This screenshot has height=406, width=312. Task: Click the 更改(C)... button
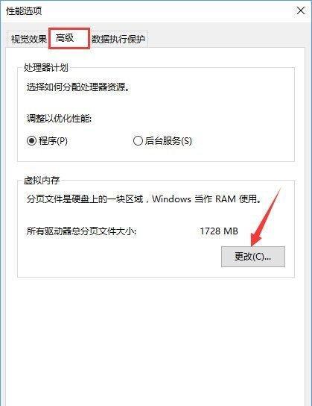click(253, 257)
